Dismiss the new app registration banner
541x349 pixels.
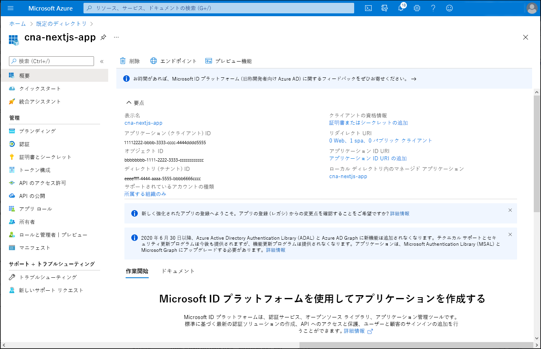510,210
